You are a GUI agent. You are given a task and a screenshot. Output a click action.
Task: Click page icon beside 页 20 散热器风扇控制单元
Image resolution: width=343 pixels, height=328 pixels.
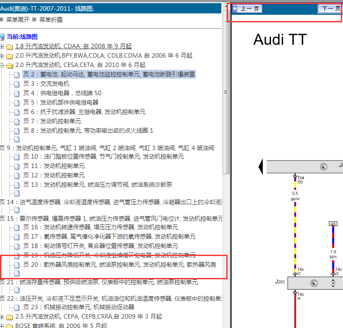[17, 265]
